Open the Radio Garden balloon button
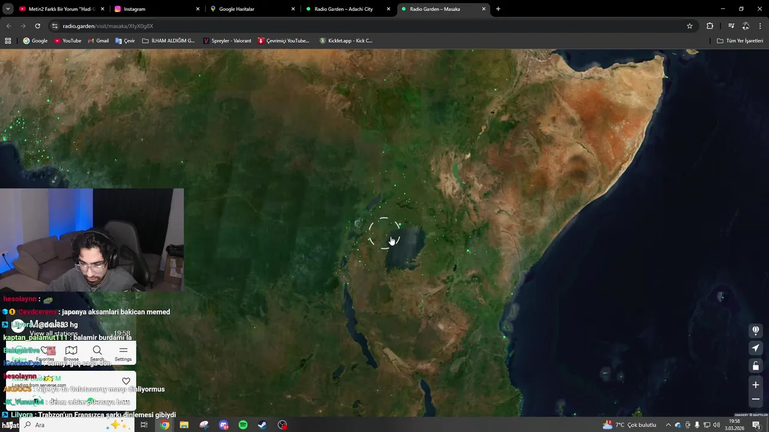 tap(756, 330)
